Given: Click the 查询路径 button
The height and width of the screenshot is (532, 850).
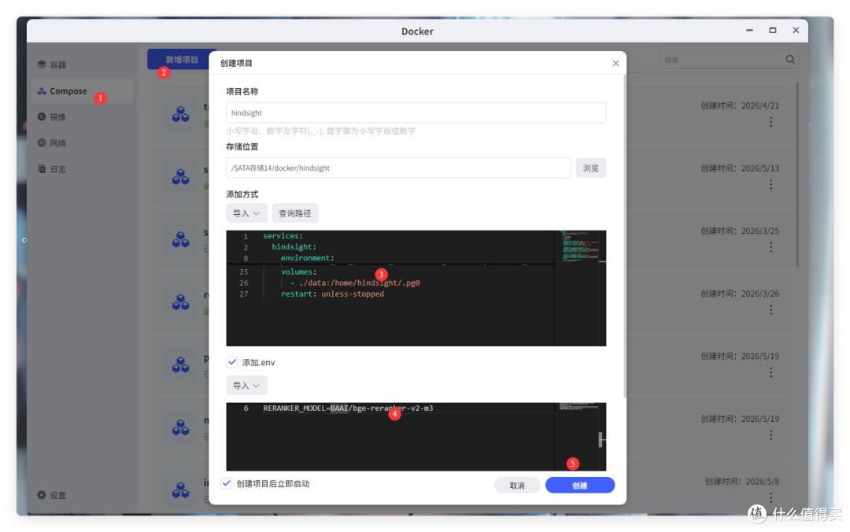Looking at the screenshot, I should (x=295, y=213).
